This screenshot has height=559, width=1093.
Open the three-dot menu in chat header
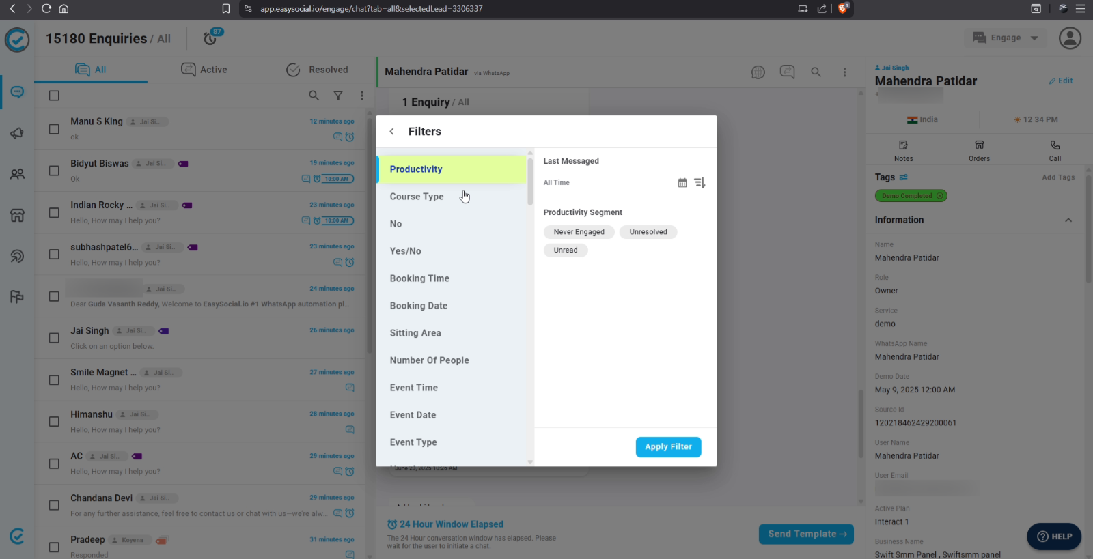point(844,72)
